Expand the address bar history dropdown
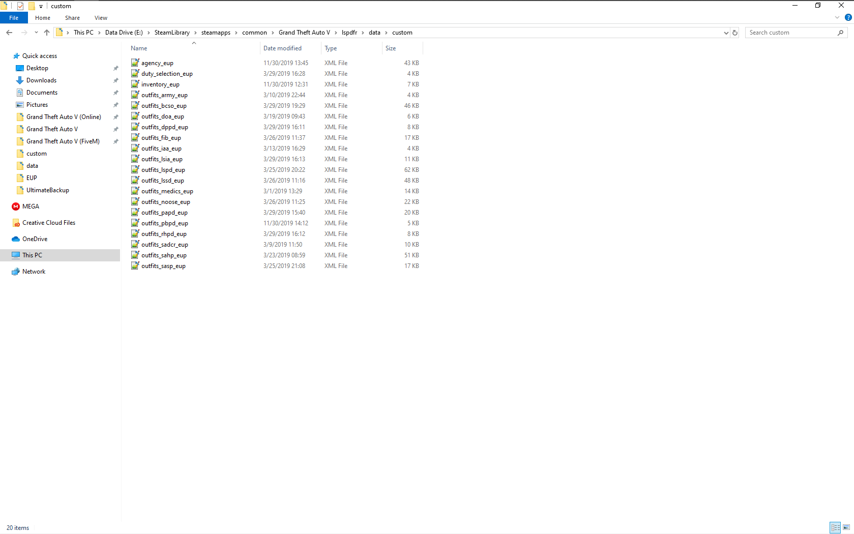This screenshot has width=854, height=534. [x=726, y=33]
